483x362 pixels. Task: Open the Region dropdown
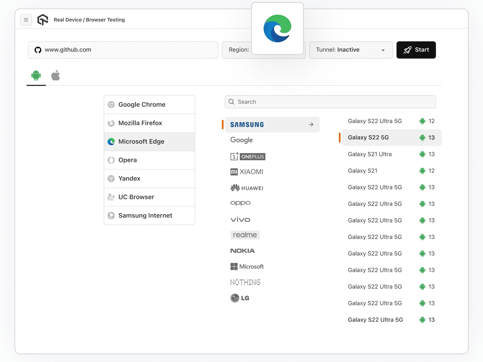(x=237, y=50)
